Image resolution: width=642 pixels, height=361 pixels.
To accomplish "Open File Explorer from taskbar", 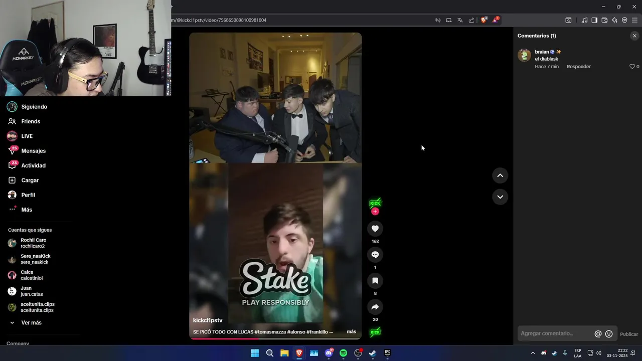I will [284, 353].
